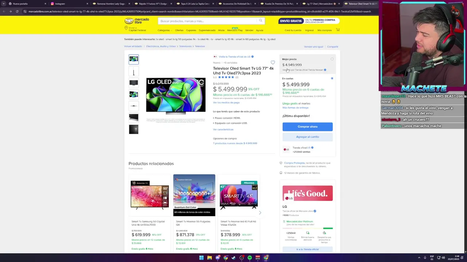Image resolution: width=467 pixels, height=262 pixels.
Task: Open Ayuda in the navigation menu
Action: (x=259, y=30)
